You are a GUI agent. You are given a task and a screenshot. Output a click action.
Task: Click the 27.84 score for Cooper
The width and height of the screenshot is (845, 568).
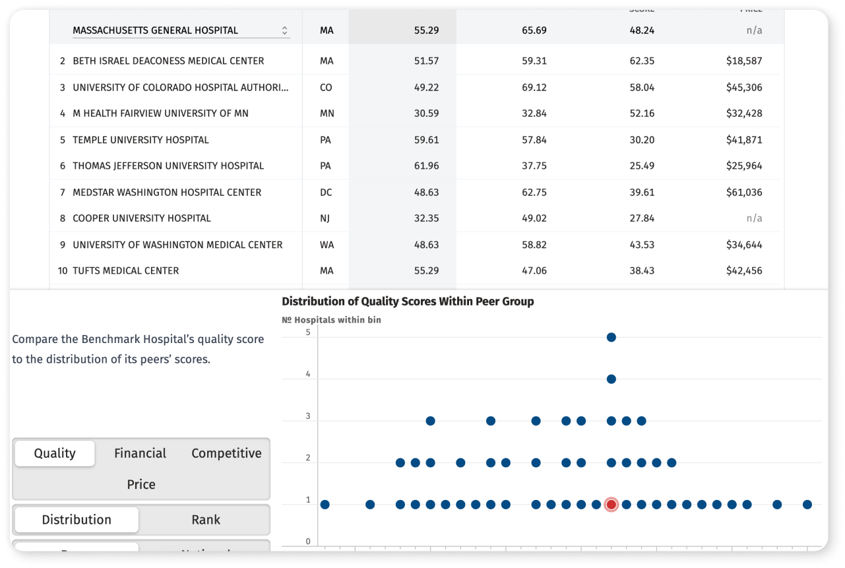click(x=642, y=218)
